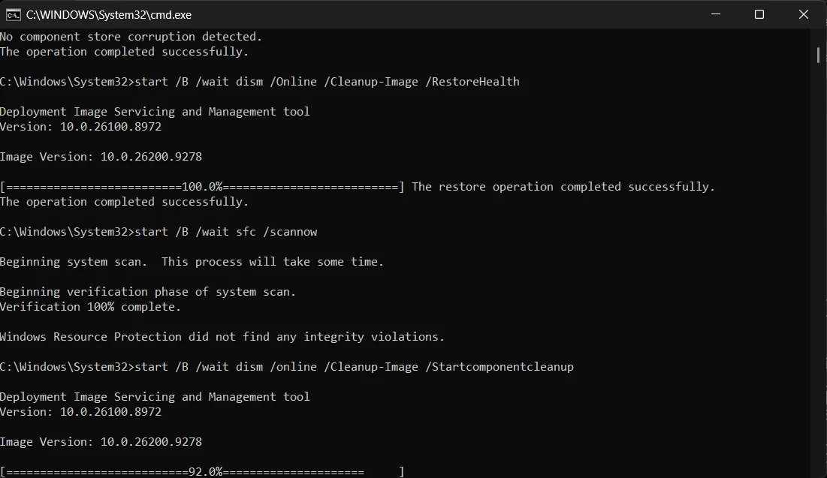
Task: Click the /Startcomponentcleanup command line
Action: tap(286, 367)
